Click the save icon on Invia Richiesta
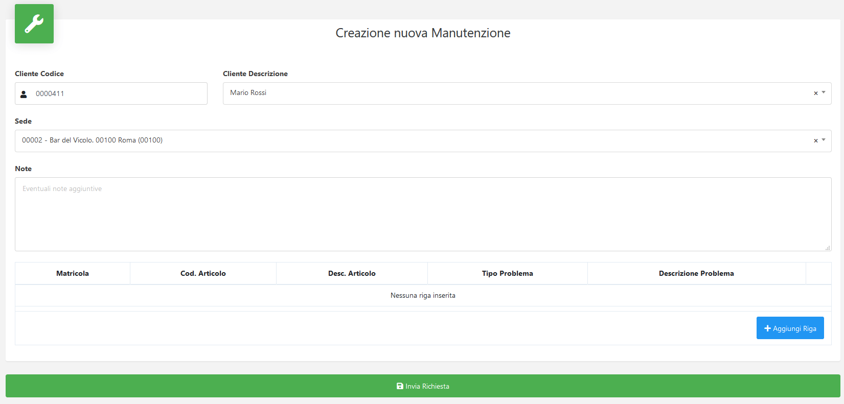 tap(400, 386)
